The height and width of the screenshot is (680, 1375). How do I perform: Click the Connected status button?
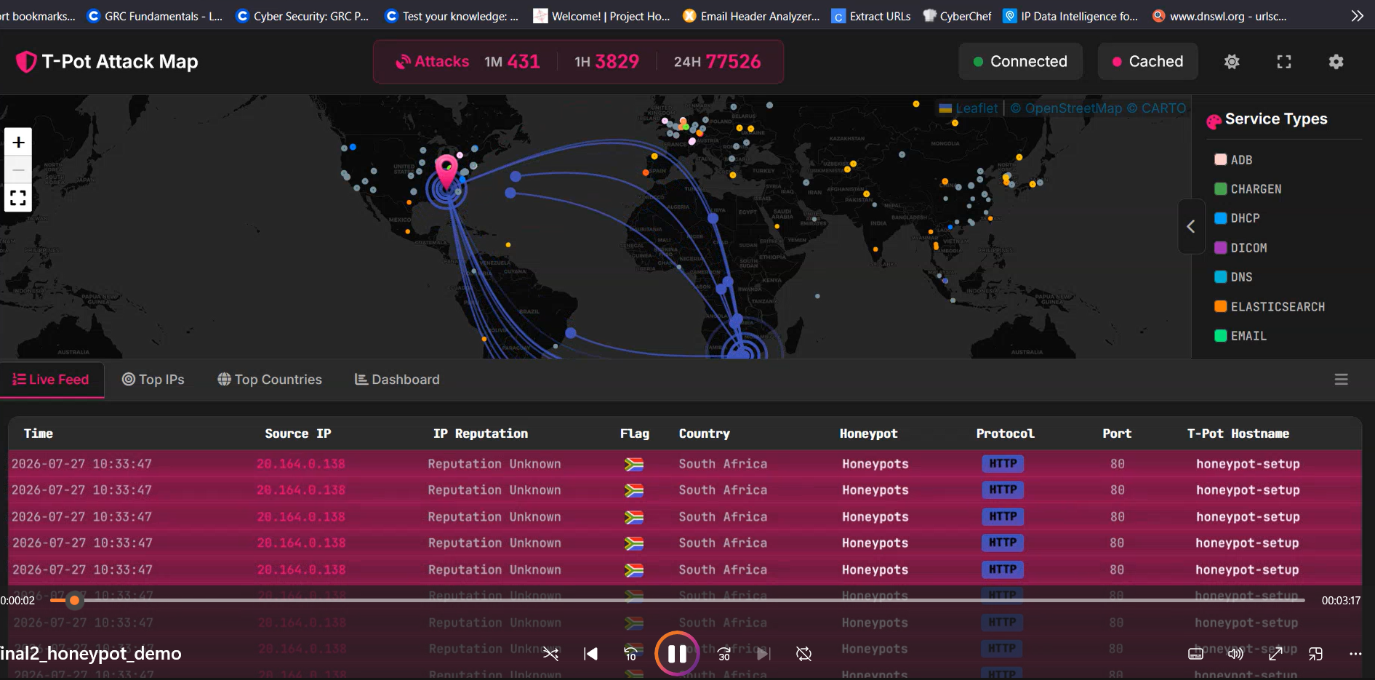click(x=1020, y=62)
